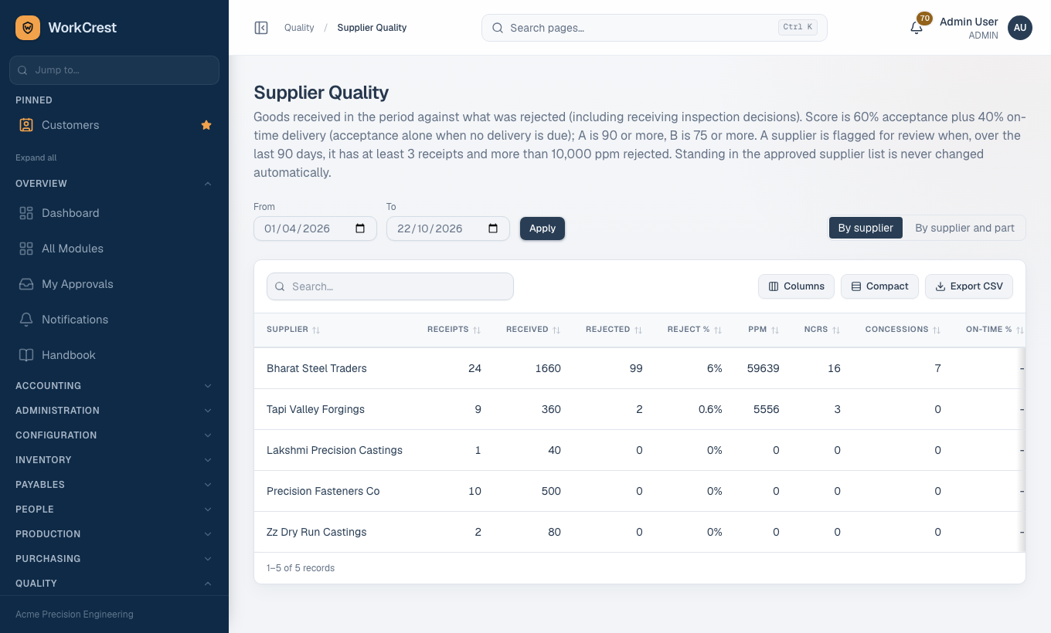1051x633 pixels.
Task: Export table as CSV
Action: click(969, 286)
